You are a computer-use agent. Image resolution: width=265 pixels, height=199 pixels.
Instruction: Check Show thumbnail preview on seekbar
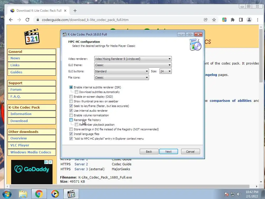click(x=71, y=101)
